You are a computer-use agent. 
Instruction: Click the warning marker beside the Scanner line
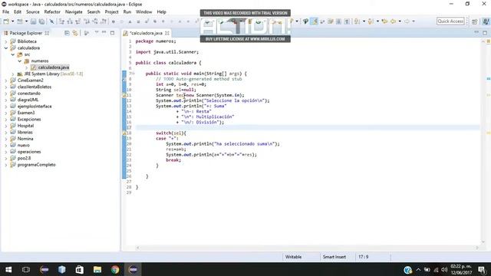click(x=124, y=95)
